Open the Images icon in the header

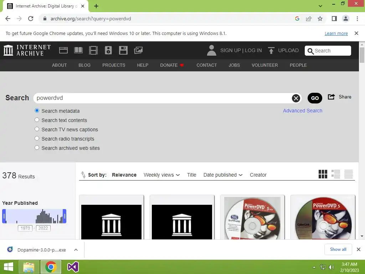(x=138, y=50)
